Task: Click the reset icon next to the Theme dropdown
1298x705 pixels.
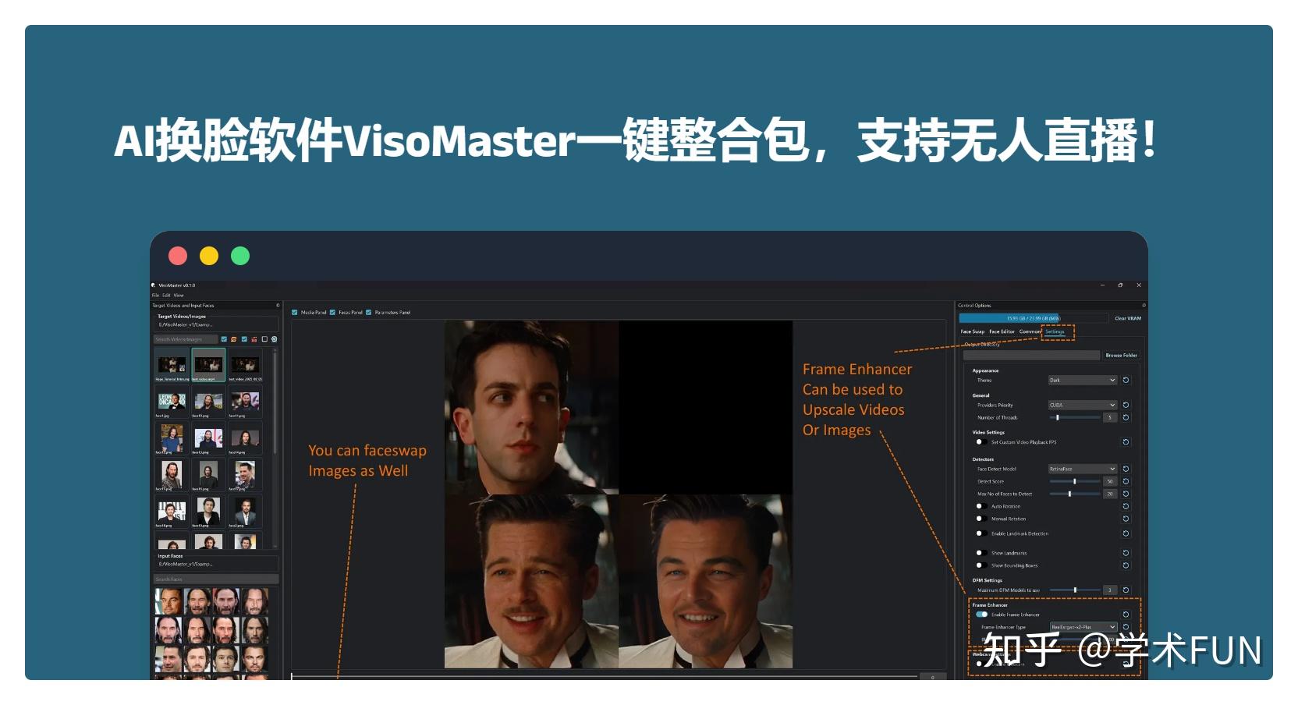Action: [x=1126, y=381]
